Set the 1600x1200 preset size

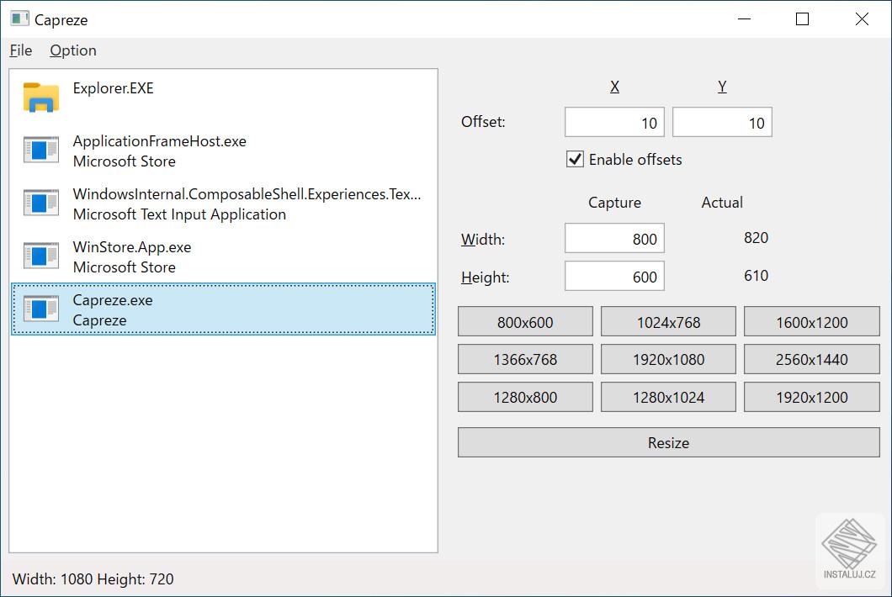pos(812,322)
